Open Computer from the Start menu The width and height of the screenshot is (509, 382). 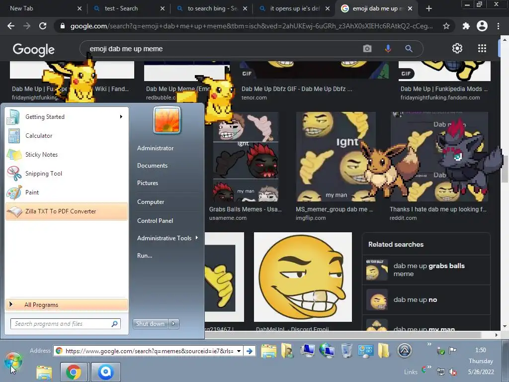tap(151, 202)
